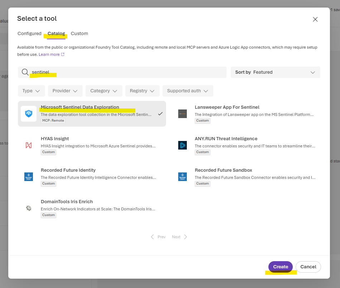The width and height of the screenshot is (340, 288).
Task: Click the Custom tag under Recorded Future Identity
Action: coord(49,184)
